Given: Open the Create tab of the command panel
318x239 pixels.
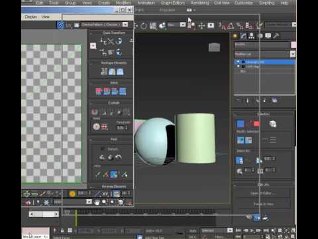Looking at the screenshot, I should 235,36.
